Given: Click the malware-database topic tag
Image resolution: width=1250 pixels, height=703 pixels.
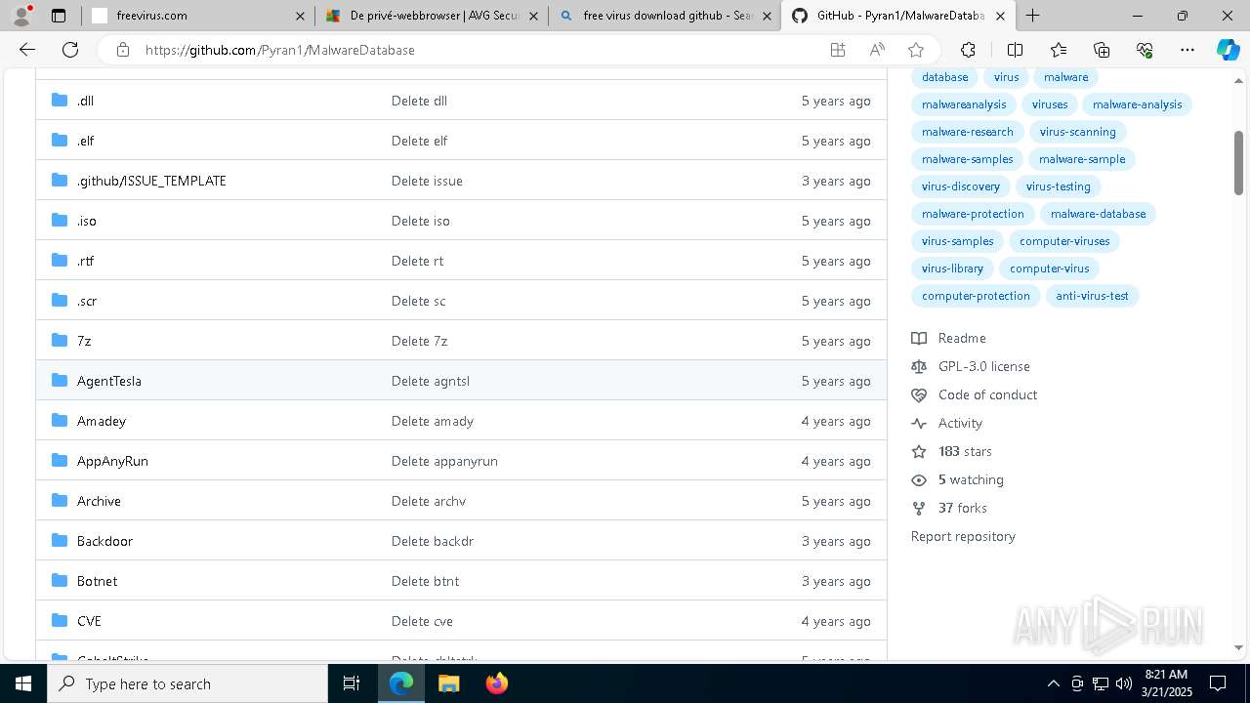Looking at the screenshot, I should (1098, 214).
